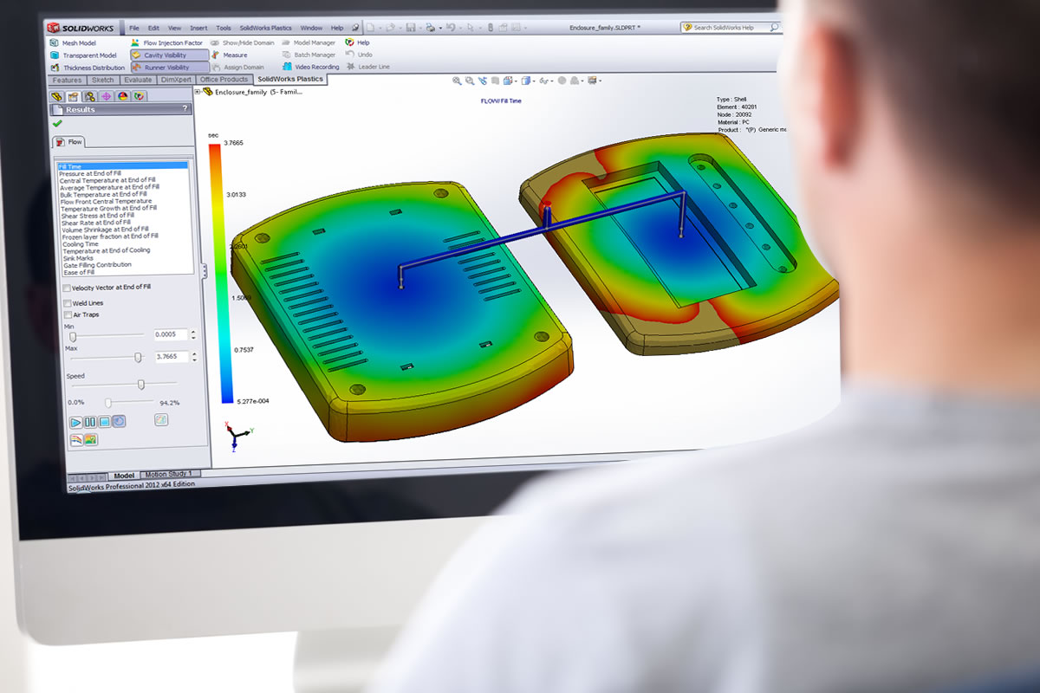The image size is (1040, 693).
Task: Click Assign Domain
Action: (237, 67)
